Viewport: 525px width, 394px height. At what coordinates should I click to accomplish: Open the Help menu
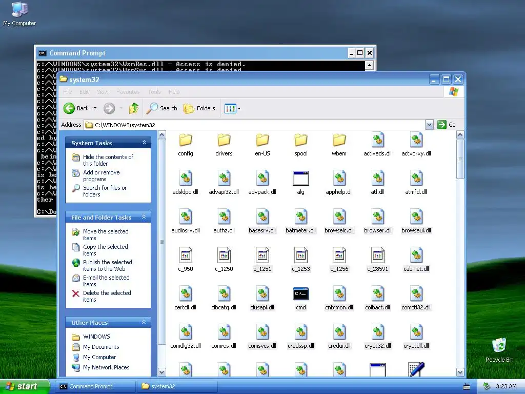click(x=174, y=92)
